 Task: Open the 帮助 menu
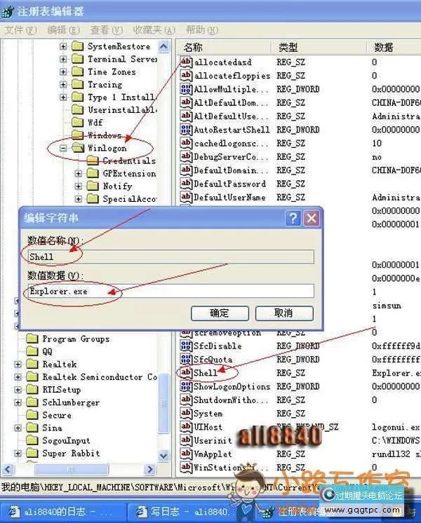point(202,30)
